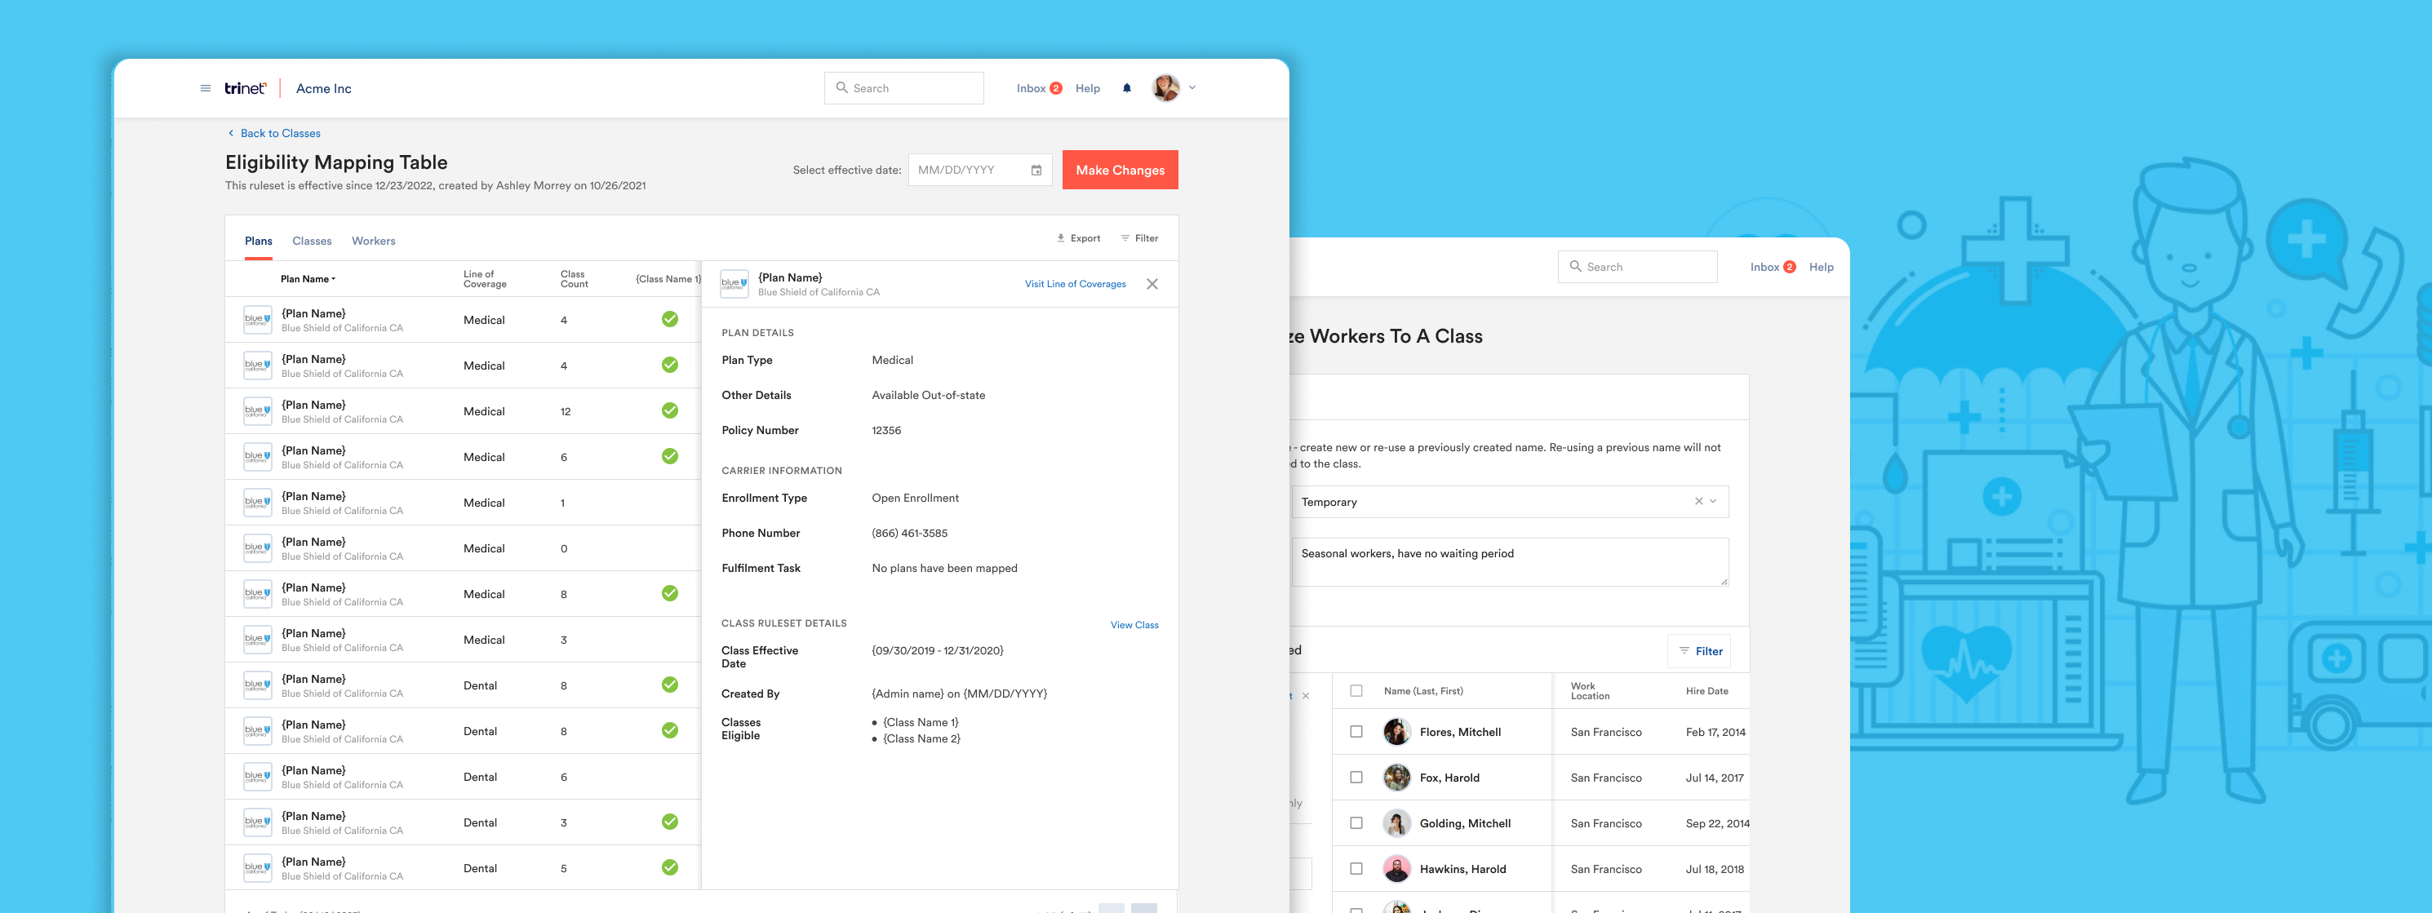Switch to the Plans tab
This screenshot has width=2432, height=913.
[259, 242]
